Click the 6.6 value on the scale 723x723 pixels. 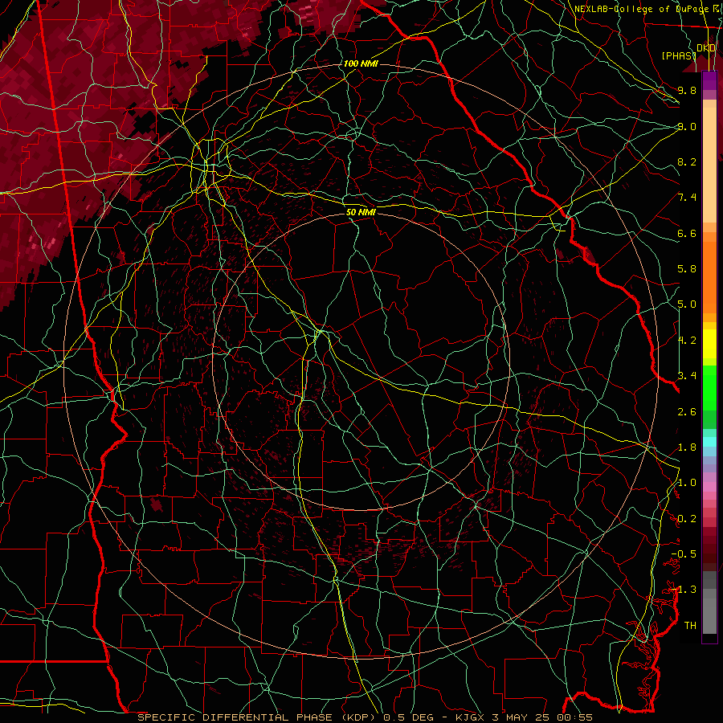point(687,233)
